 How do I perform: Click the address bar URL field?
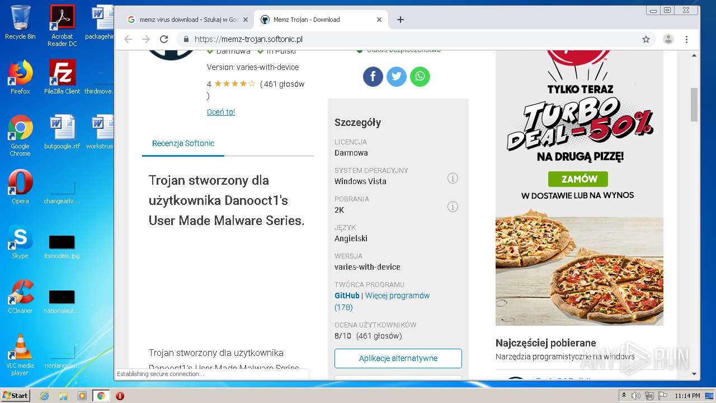pyautogui.click(x=417, y=39)
